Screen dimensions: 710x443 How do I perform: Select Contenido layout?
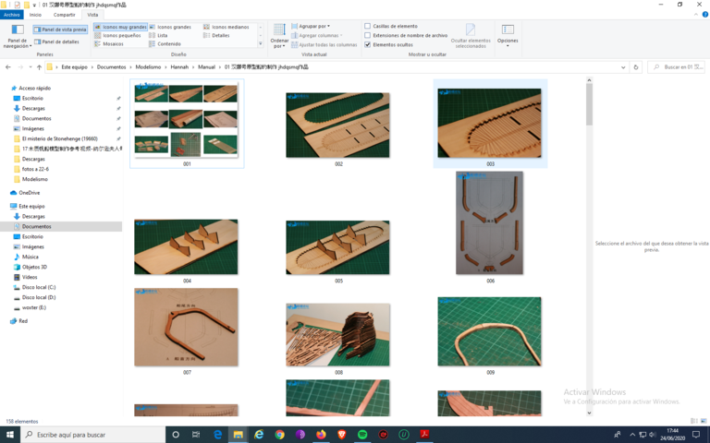coord(165,44)
